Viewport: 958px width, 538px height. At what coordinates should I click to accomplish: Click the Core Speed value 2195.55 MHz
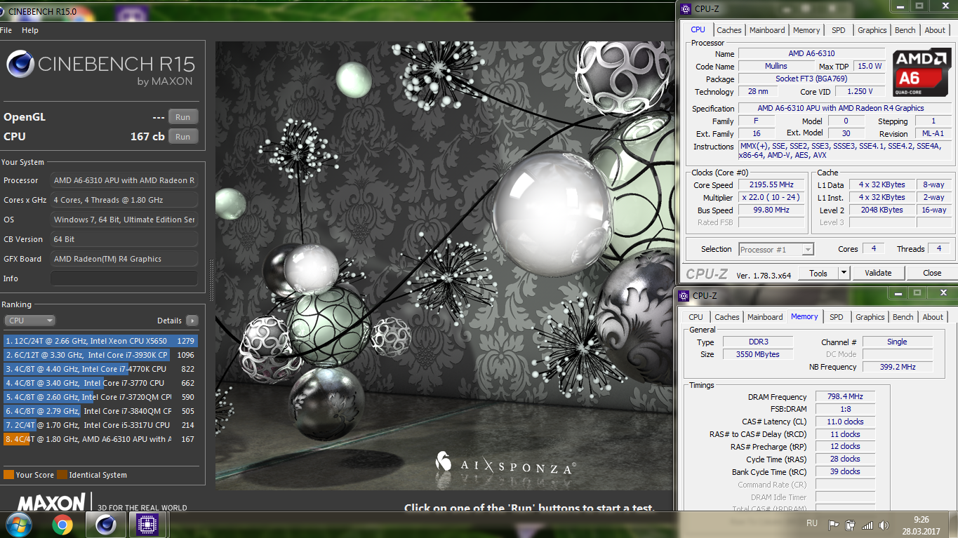[772, 185]
